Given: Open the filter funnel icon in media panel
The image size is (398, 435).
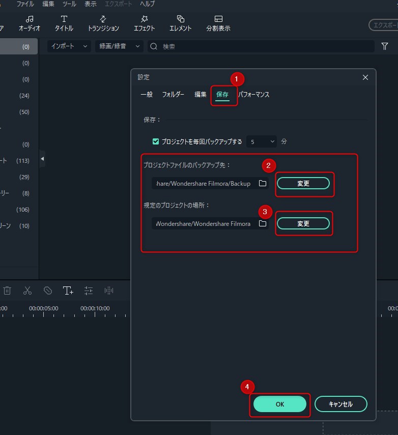Looking at the screenshot, I should pyautogui.click(x=385, y=46).
